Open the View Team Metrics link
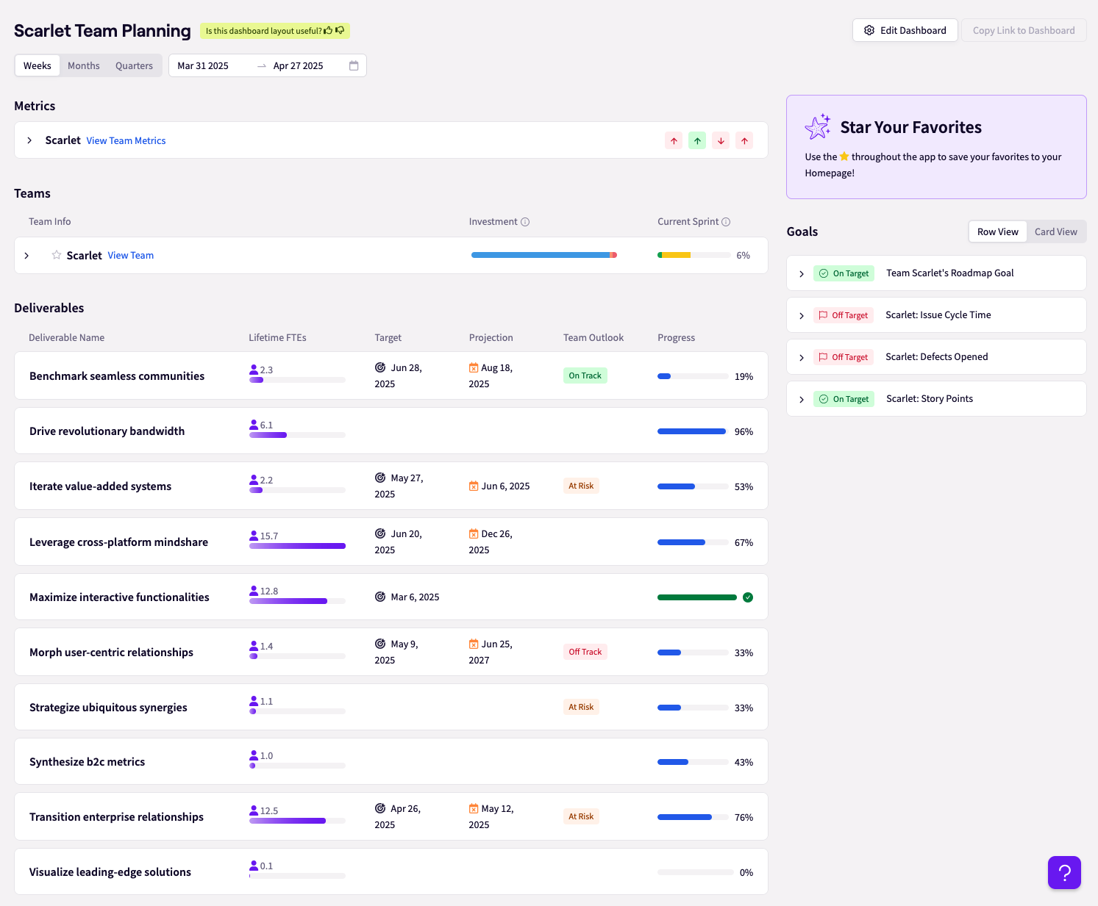 [126, 140]
